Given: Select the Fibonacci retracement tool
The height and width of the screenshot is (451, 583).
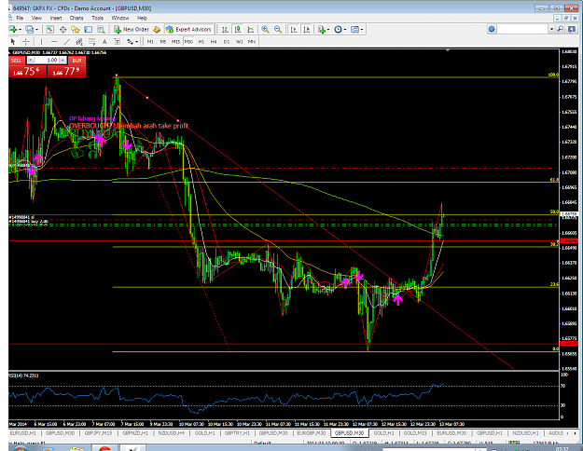Looking at the screenshot, I should 91,42.
